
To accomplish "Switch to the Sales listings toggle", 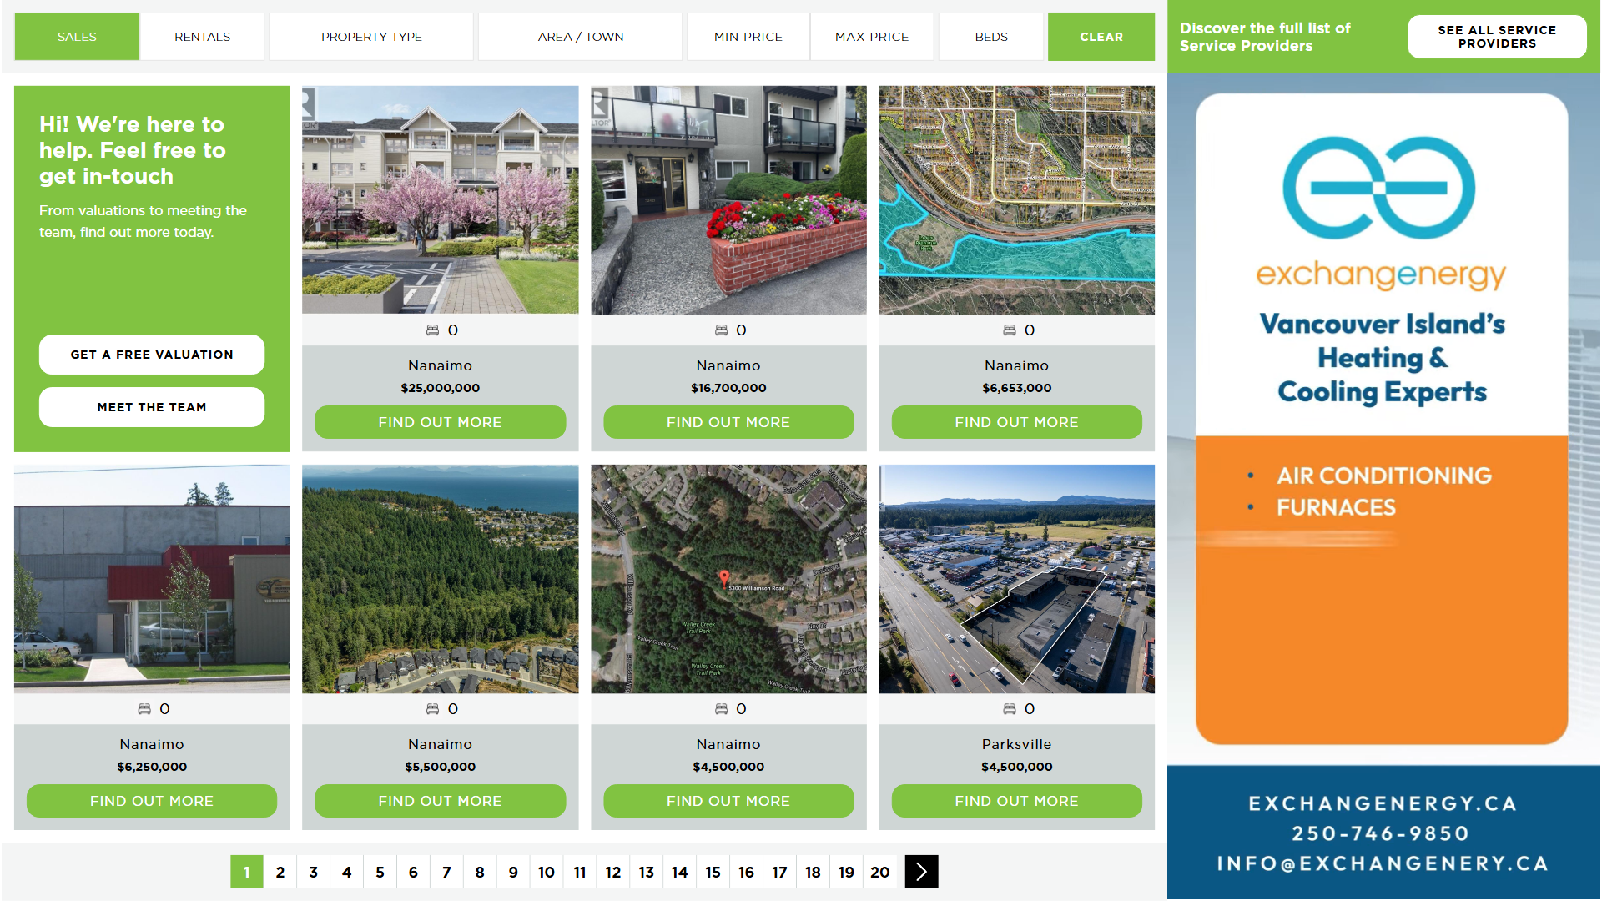I will [77, 37].
